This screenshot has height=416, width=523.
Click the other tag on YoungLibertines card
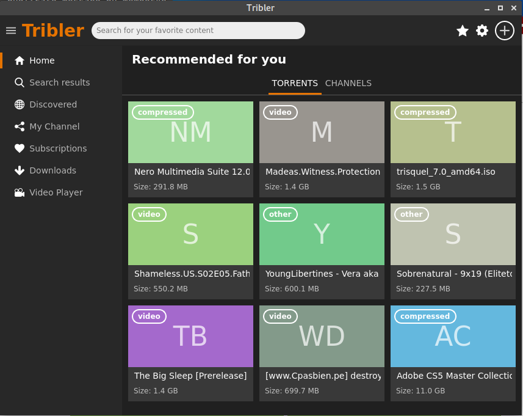tap(280, 214)
